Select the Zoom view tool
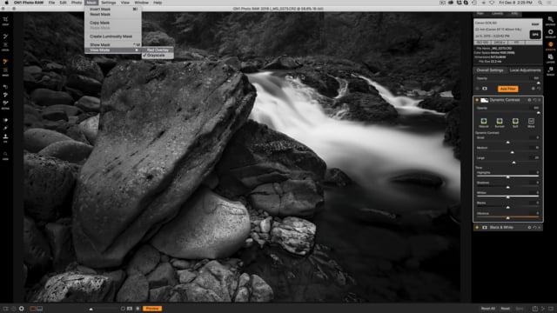Image resolution: width=557 pixels, height=313 pixels. [5, 154]
